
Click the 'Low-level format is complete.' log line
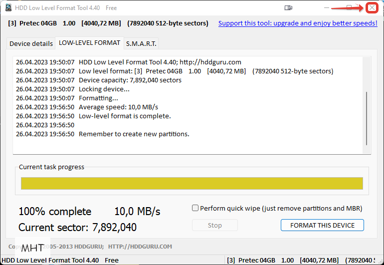[x=125, y=116]
